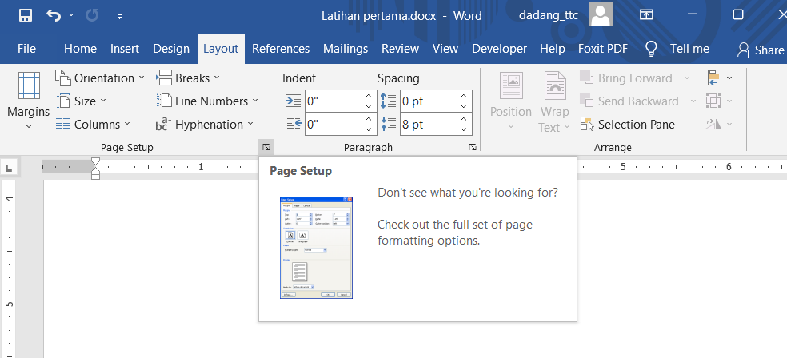Open Customize Quick Access Toolbar menu
This screenshot has height=358, width=787.
[119, 17]
